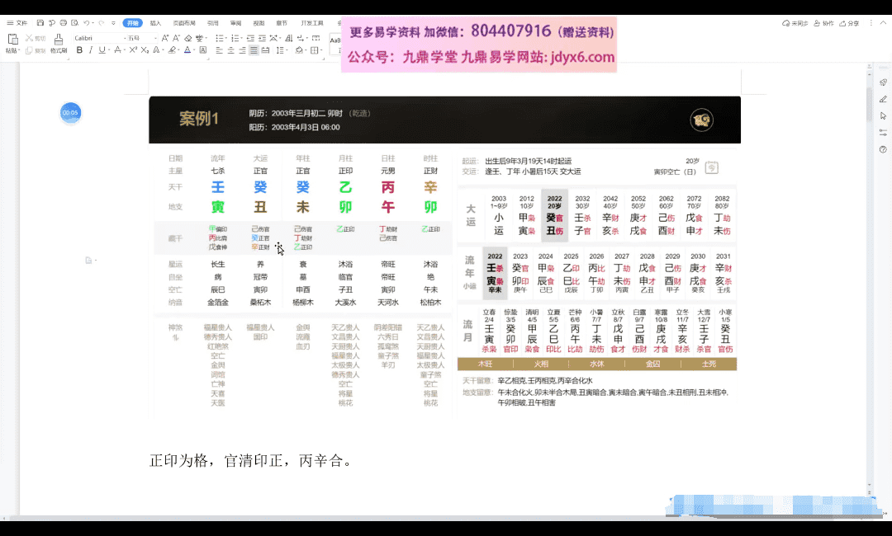Click the 协作 (Collaborate) button

[x=824, y=23]
